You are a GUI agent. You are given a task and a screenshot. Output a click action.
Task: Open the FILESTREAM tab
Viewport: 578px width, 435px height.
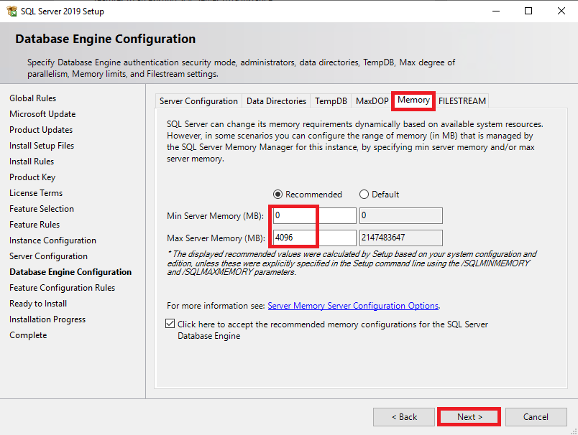(x=462, y=100)
